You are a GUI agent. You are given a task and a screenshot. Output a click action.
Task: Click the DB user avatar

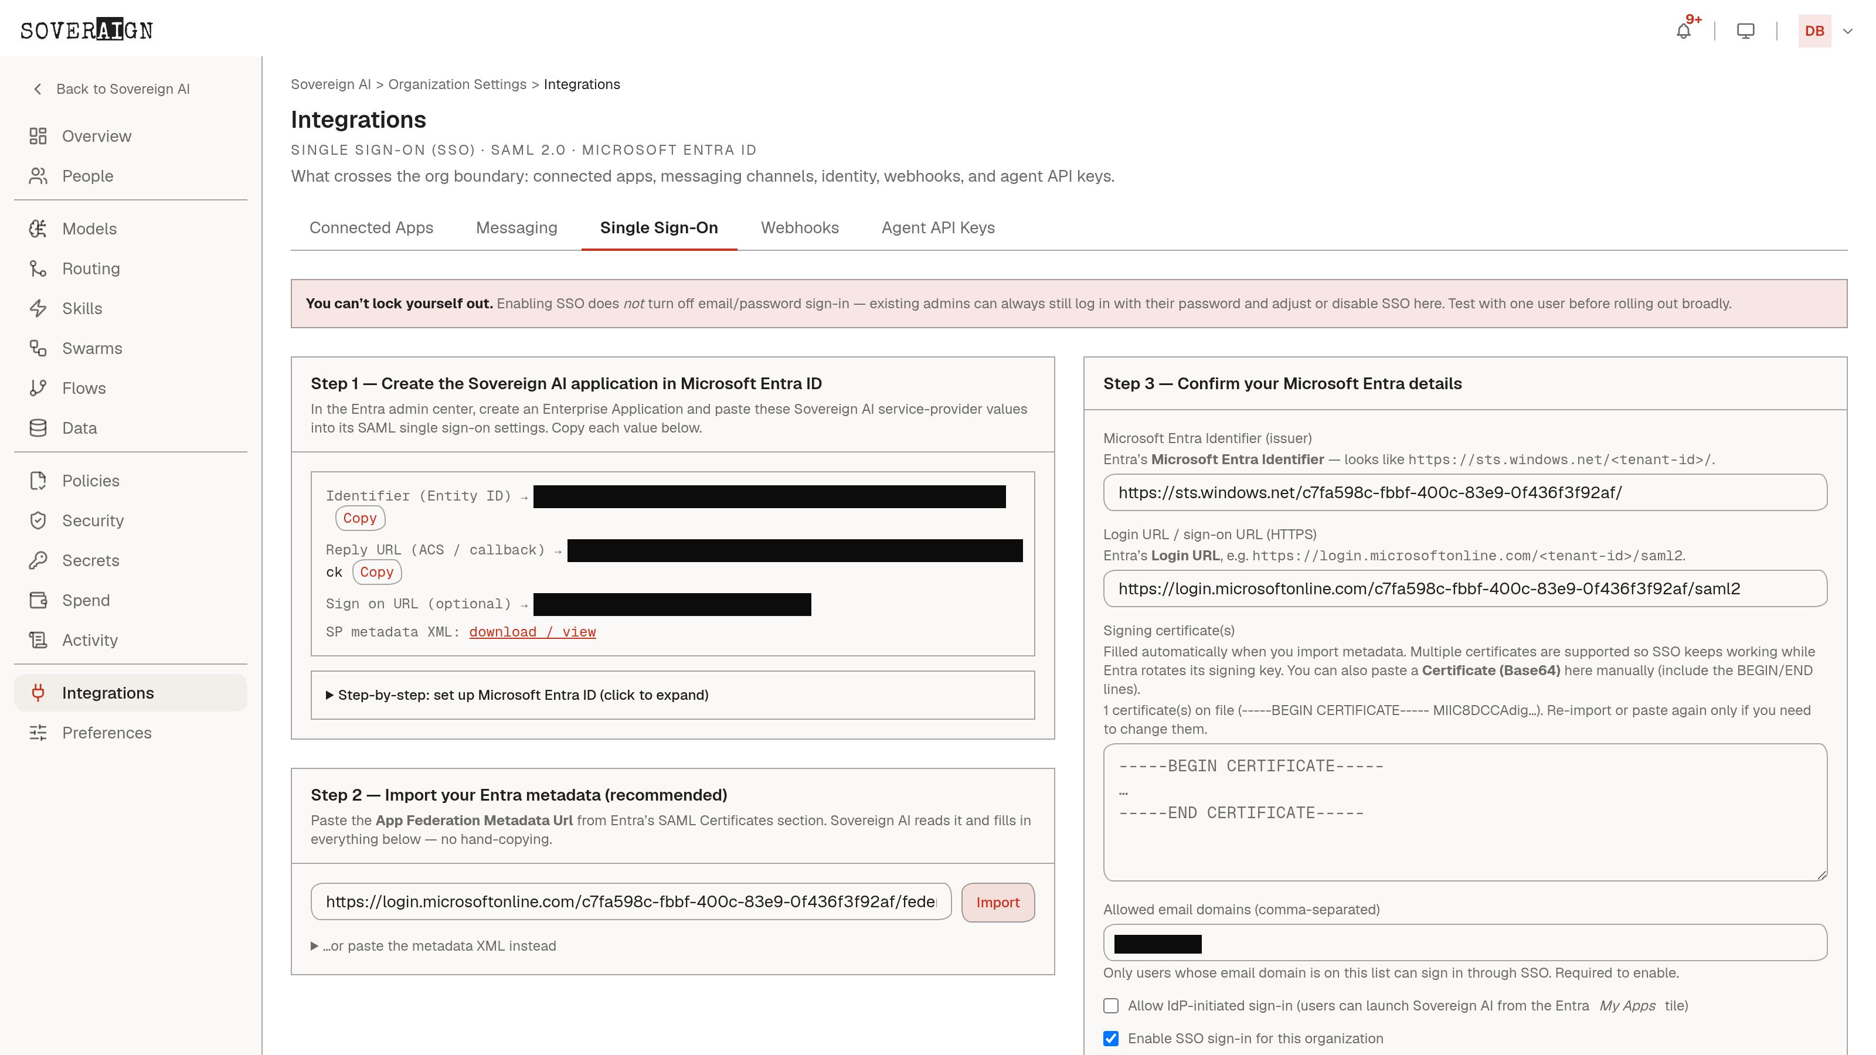point(1814,30)
